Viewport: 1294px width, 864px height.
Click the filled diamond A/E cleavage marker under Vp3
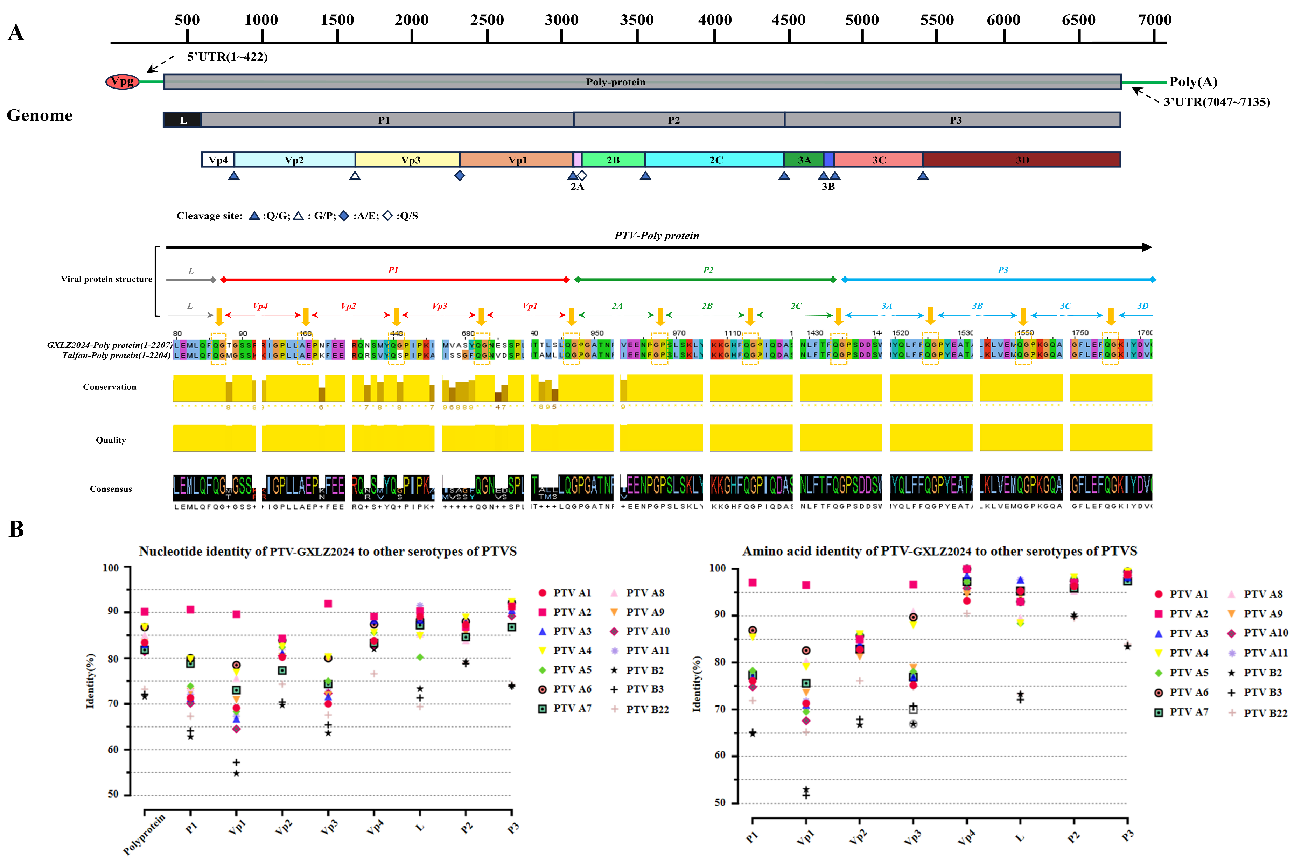point(460,175)
